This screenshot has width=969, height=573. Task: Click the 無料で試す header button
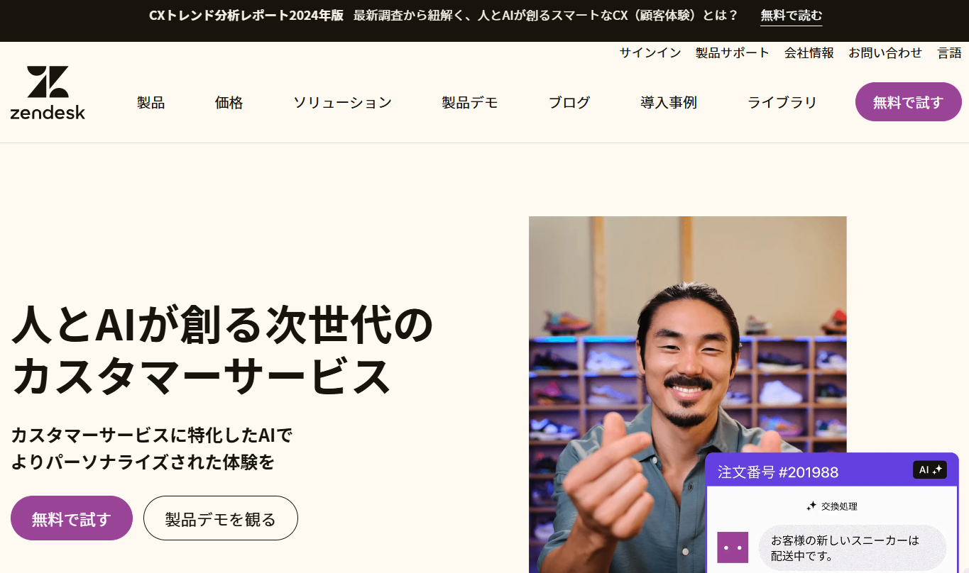(909, 102)
